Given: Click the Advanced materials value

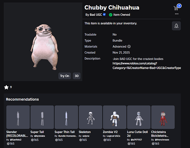Looking at the screenshot, I should [119, 47].
